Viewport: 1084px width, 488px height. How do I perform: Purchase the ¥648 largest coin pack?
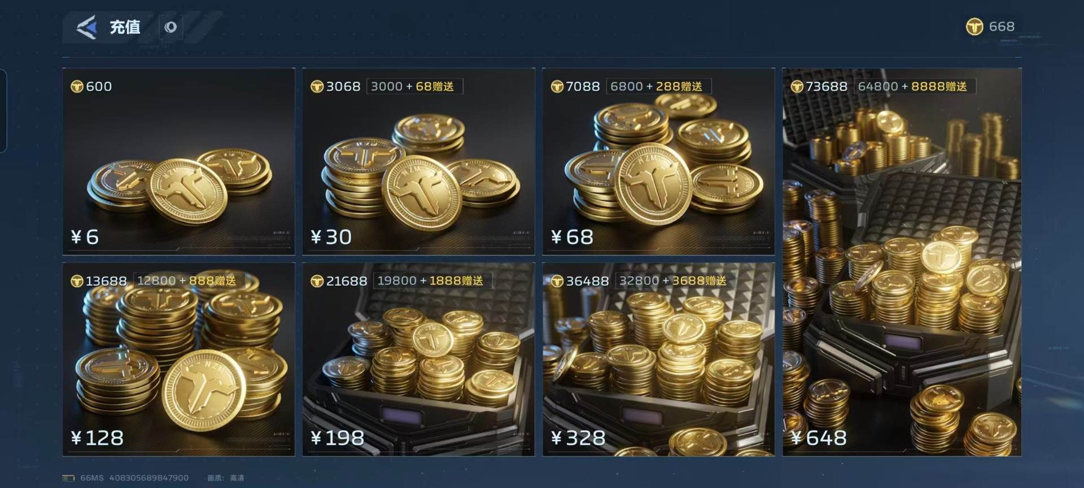tap(902, 262)
